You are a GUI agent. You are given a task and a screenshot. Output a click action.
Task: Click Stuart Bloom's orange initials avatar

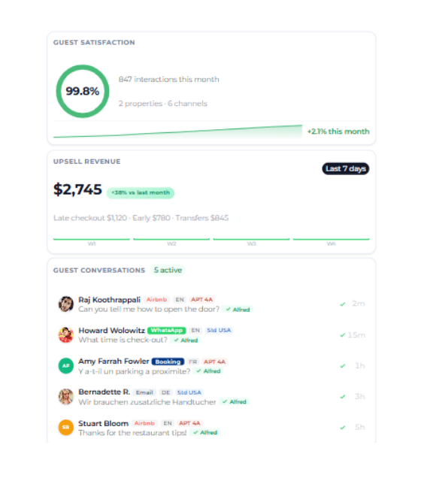[66, 427]
